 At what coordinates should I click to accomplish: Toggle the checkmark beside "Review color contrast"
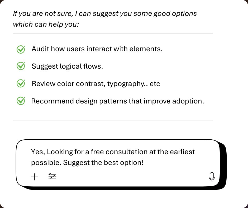click(x=21, y=83)
